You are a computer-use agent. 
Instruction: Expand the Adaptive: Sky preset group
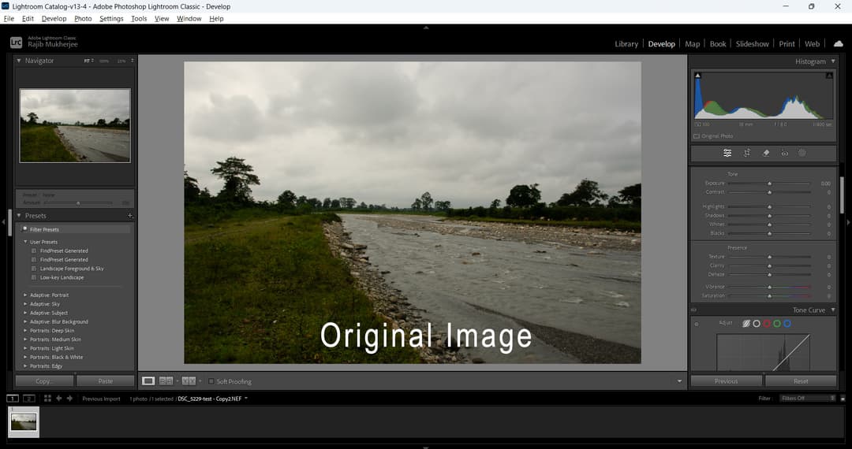pos(25,304)
